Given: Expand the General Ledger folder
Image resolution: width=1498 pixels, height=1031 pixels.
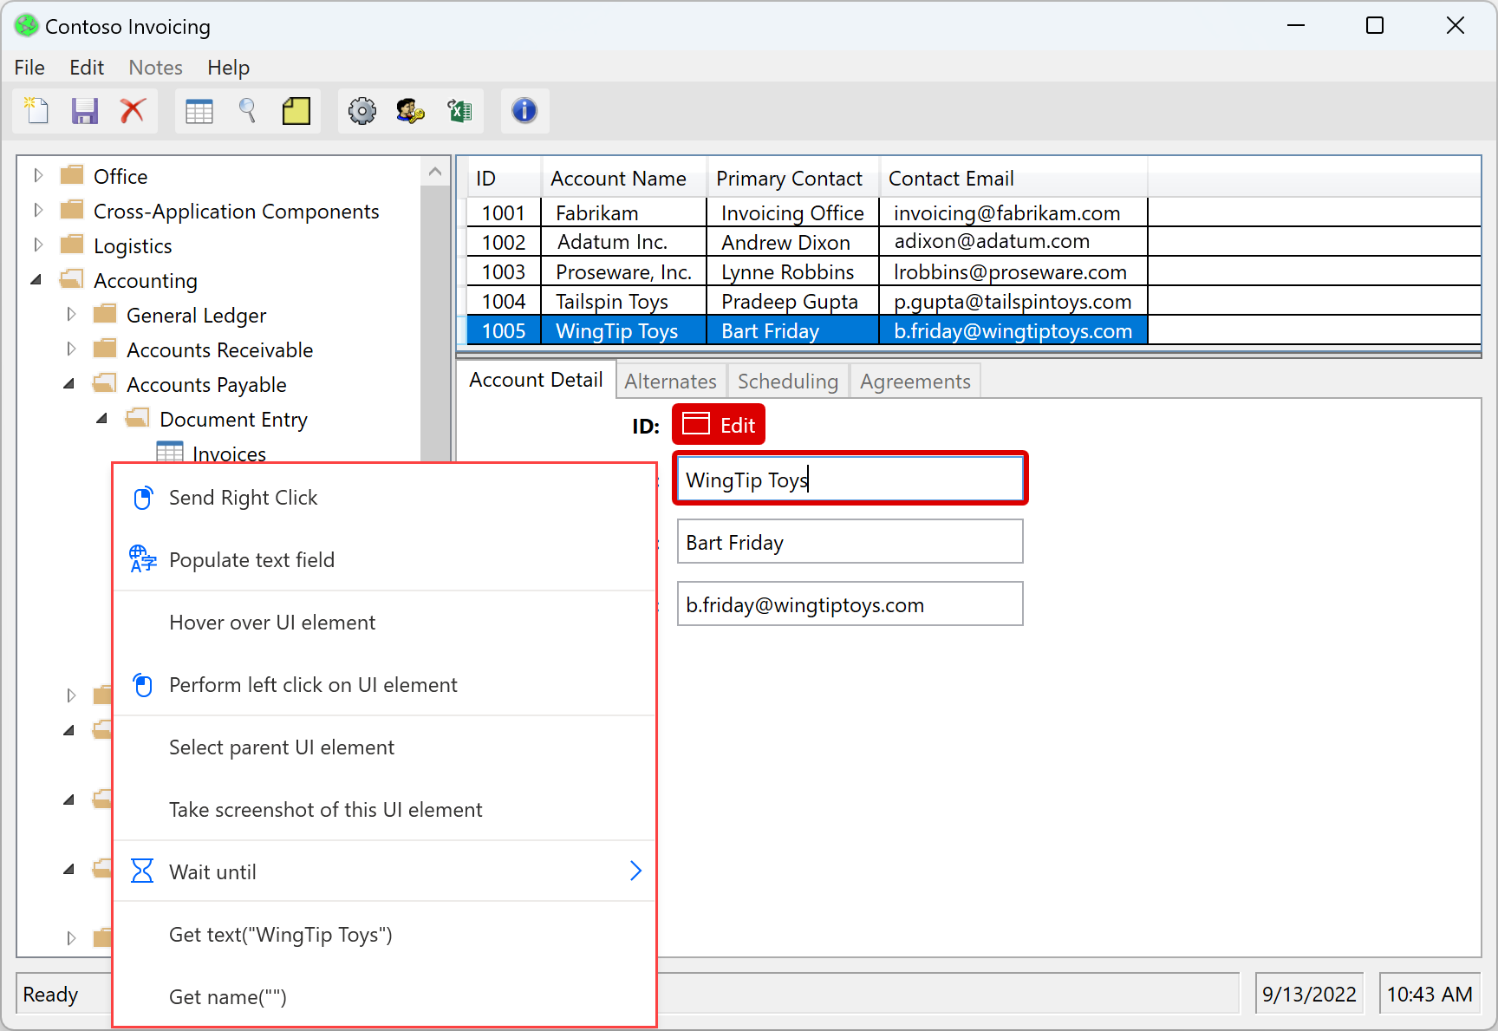Looking at the screenshot, I should click(71, 315).
